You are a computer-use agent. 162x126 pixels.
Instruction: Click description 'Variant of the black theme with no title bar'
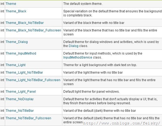[x=94, y=23]
